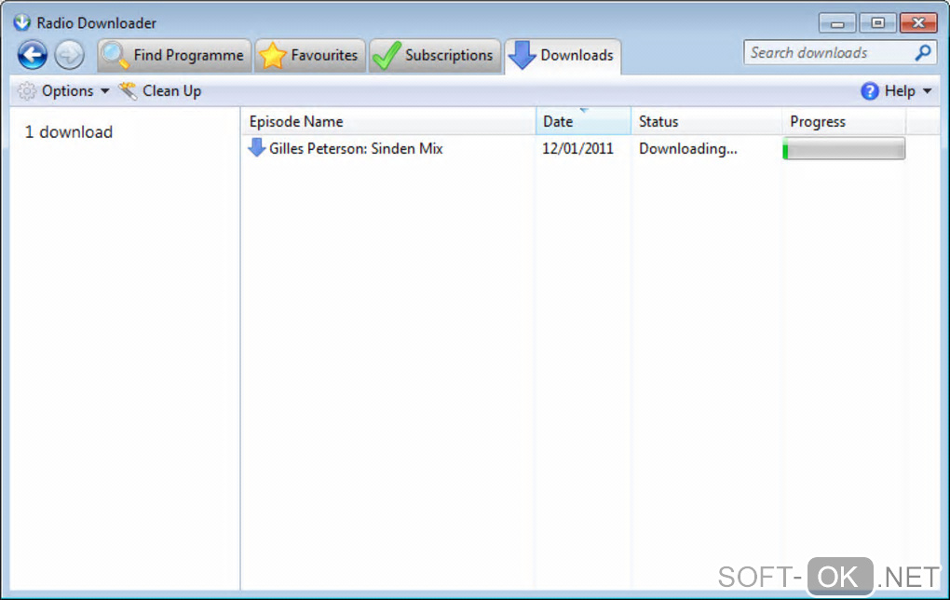The image size is (950, 600).
Task: Open the Find Programme tab
Action: (x=174, y=55)
